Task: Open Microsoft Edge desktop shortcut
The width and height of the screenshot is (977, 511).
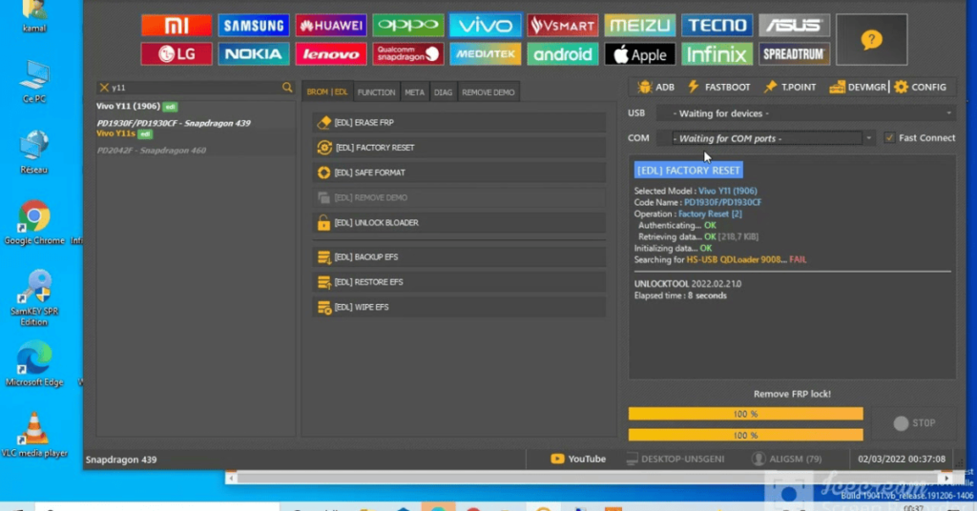Action: tap(33, 365)
